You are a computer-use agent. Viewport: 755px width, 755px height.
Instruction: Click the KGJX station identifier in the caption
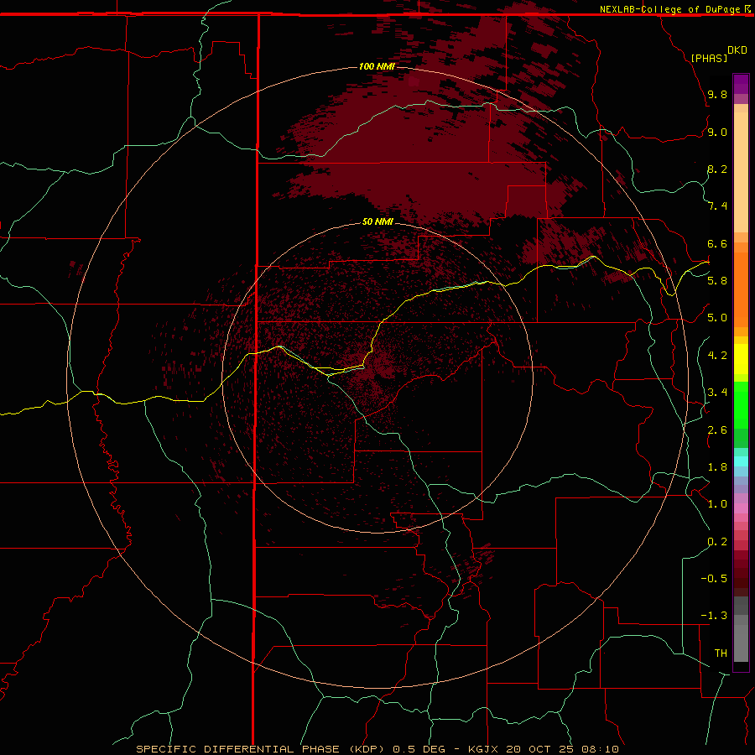click(483, 749)
